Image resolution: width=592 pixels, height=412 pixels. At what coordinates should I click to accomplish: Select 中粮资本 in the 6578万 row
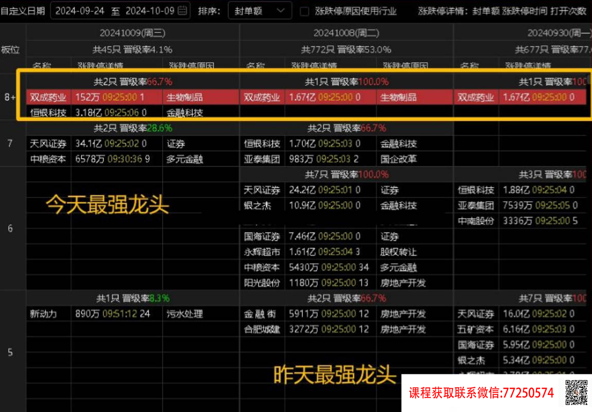[x=48, y=159]
